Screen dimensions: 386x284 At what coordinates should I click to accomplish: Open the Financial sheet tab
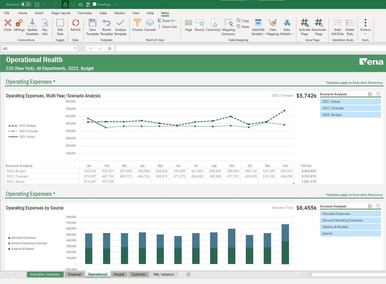point(75,275)
